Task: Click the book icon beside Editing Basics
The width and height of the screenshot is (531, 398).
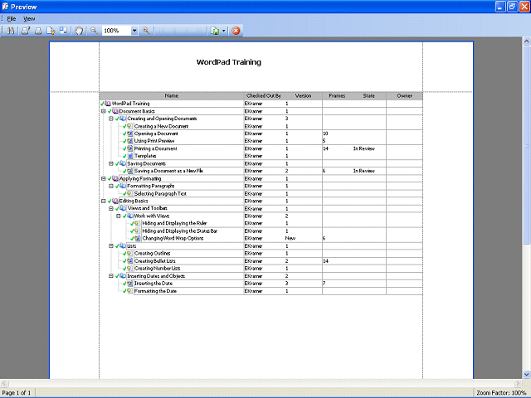Action: pyautogui.click(x=115, y=201)
